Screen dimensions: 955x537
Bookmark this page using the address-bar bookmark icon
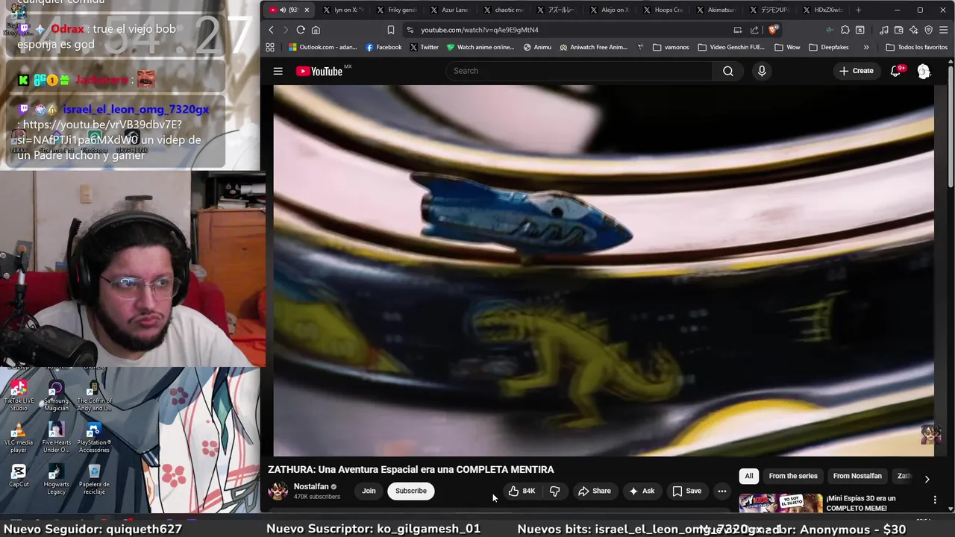point(391,30)
